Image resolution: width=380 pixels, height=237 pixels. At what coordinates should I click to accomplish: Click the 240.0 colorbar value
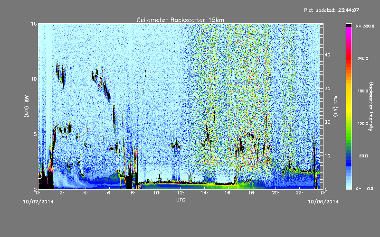coord(363,58)
